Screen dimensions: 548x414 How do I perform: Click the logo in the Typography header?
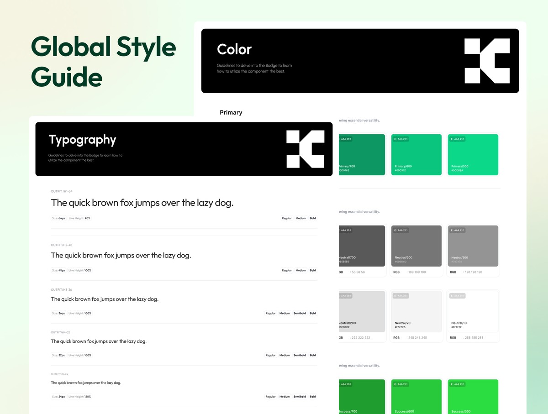tap(305, 149)
